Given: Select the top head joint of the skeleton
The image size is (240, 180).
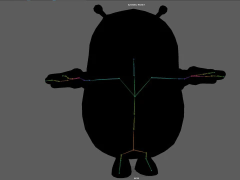Looking at the screenshot, I should tap(133, 59).
